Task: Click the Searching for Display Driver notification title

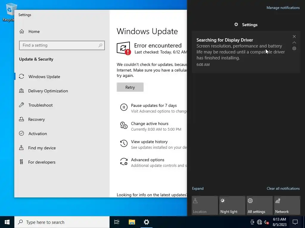Action: coord(225,40)
